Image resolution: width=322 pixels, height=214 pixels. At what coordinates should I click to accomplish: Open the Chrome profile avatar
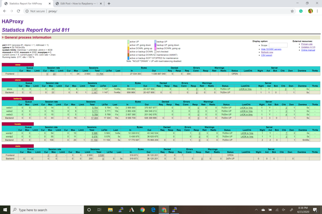[x=310, y=11]
